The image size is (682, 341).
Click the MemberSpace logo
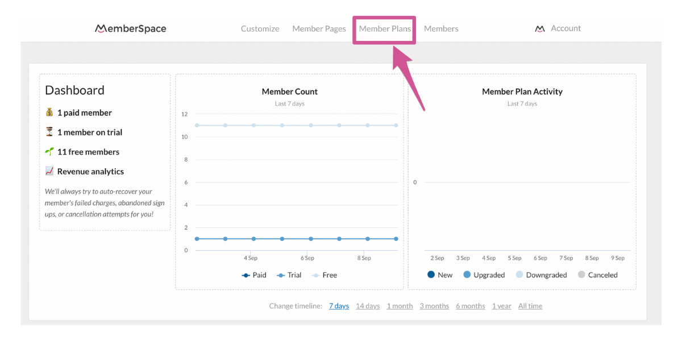pos(131,28)
